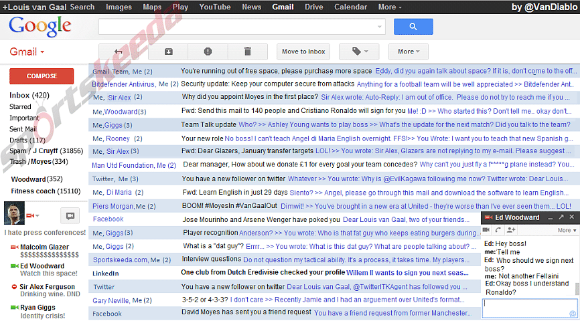This screenshot has height=321, width=580.
Task: Start video call in Ed Woodward chat
Action: click(x=486, y=230)
